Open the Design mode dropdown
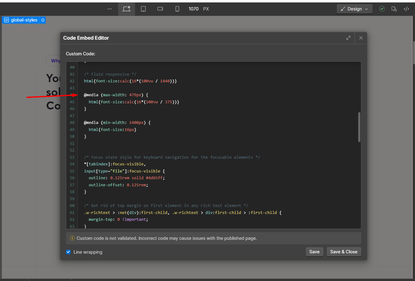Image resolution: width=415 pixels, height=281 pixels. tap(355, 9)
